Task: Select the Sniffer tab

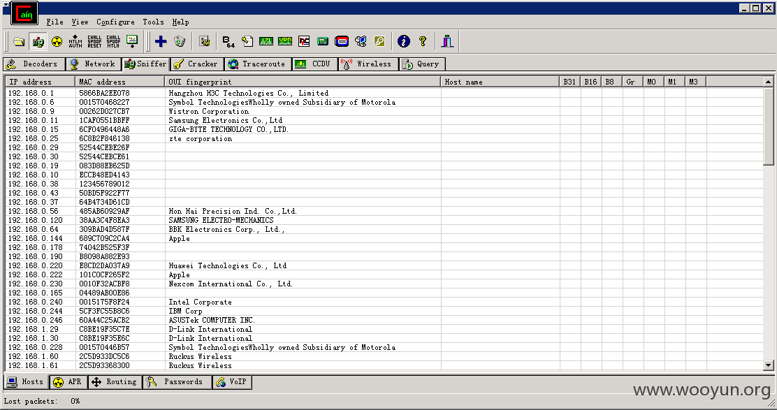Action: [x=146, y=64]
